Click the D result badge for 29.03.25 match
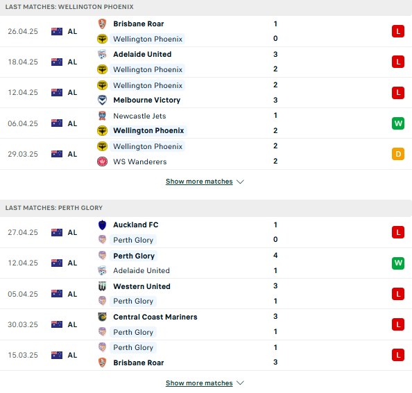The image size is (412, 393). point(398,154)
